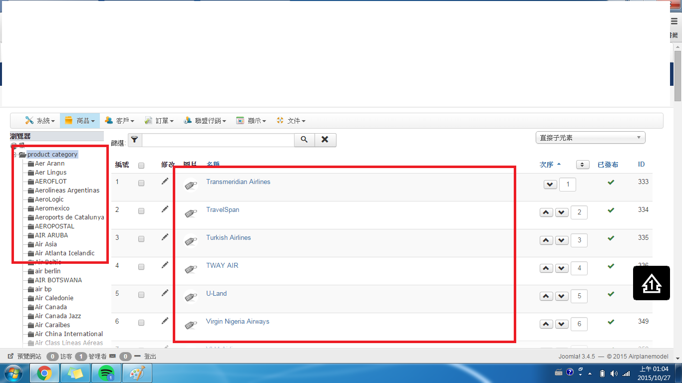Tick the checkbox for row 2 TravelSpan

click(141, 211)
